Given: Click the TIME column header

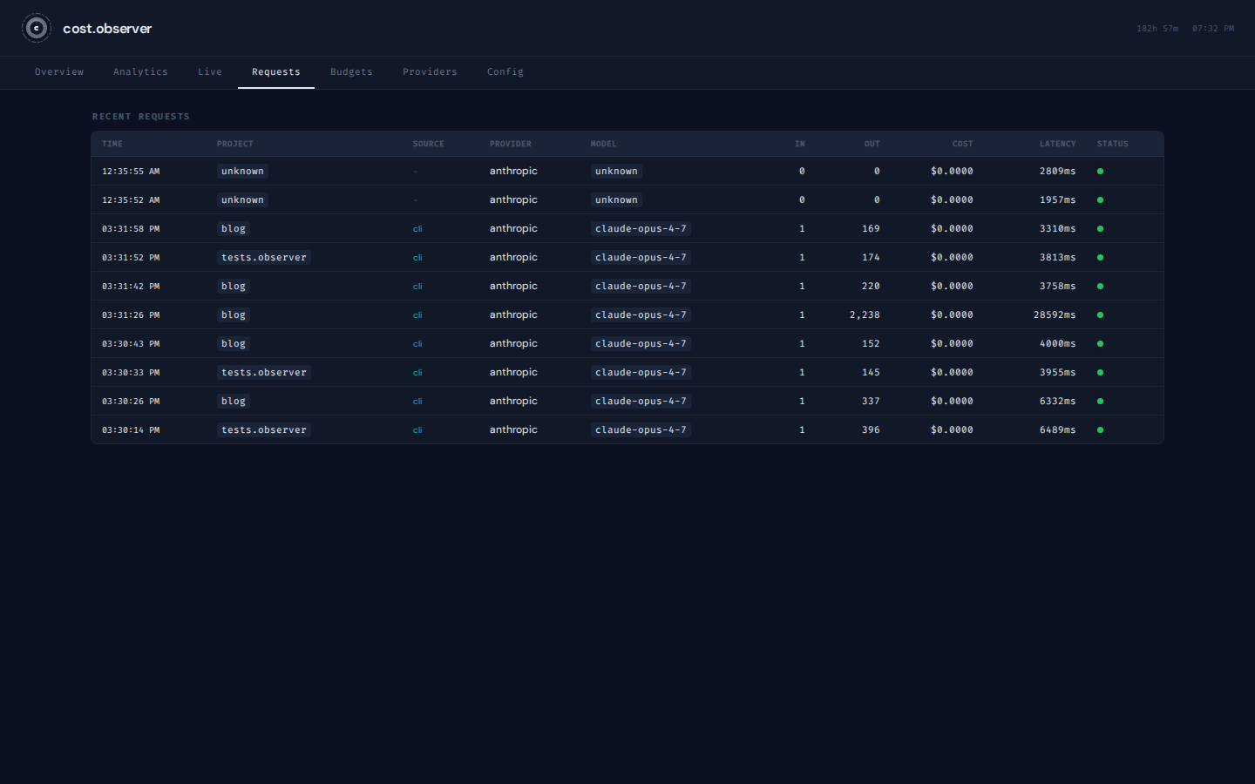Looking at the screenshot, I should 112,144.
